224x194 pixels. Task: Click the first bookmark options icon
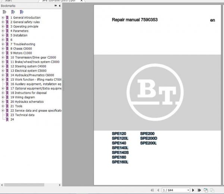point(4,12)
